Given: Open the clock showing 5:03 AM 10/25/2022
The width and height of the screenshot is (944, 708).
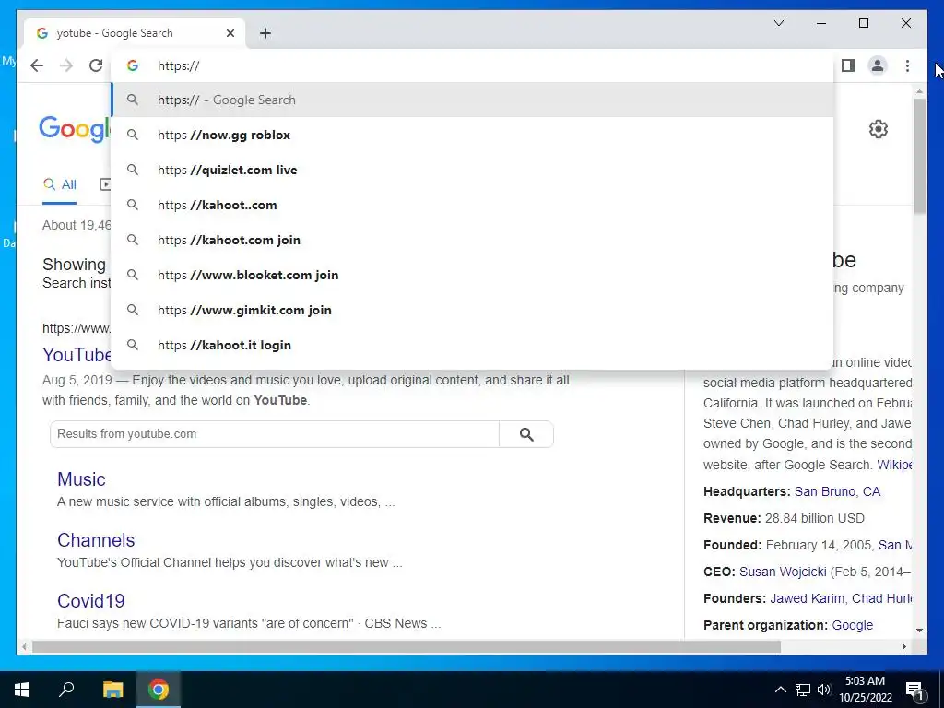Looking at the screenshot, I should (865, 690).
